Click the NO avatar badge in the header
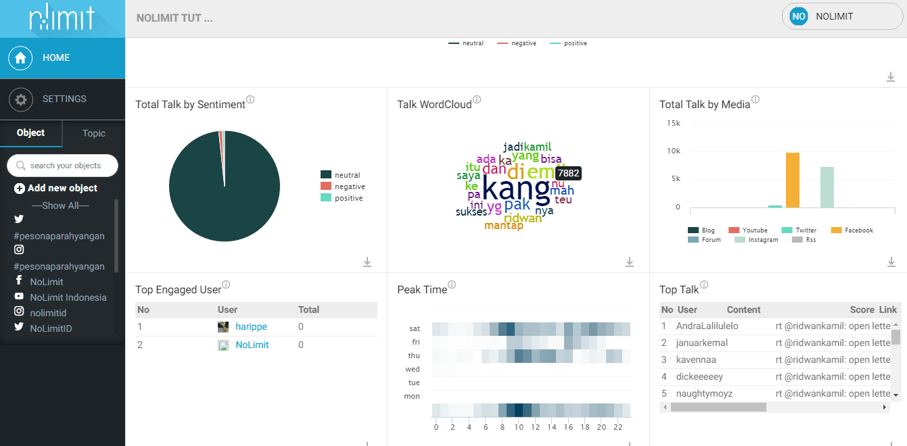Screen dimensions: 907x446 pyautogui.click(x=799, y=16)
